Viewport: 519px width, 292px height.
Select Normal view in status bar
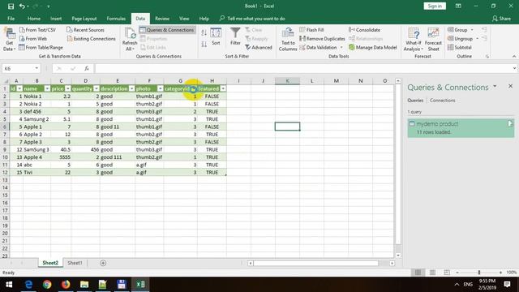pyautogui.click(x=418, y=273)
